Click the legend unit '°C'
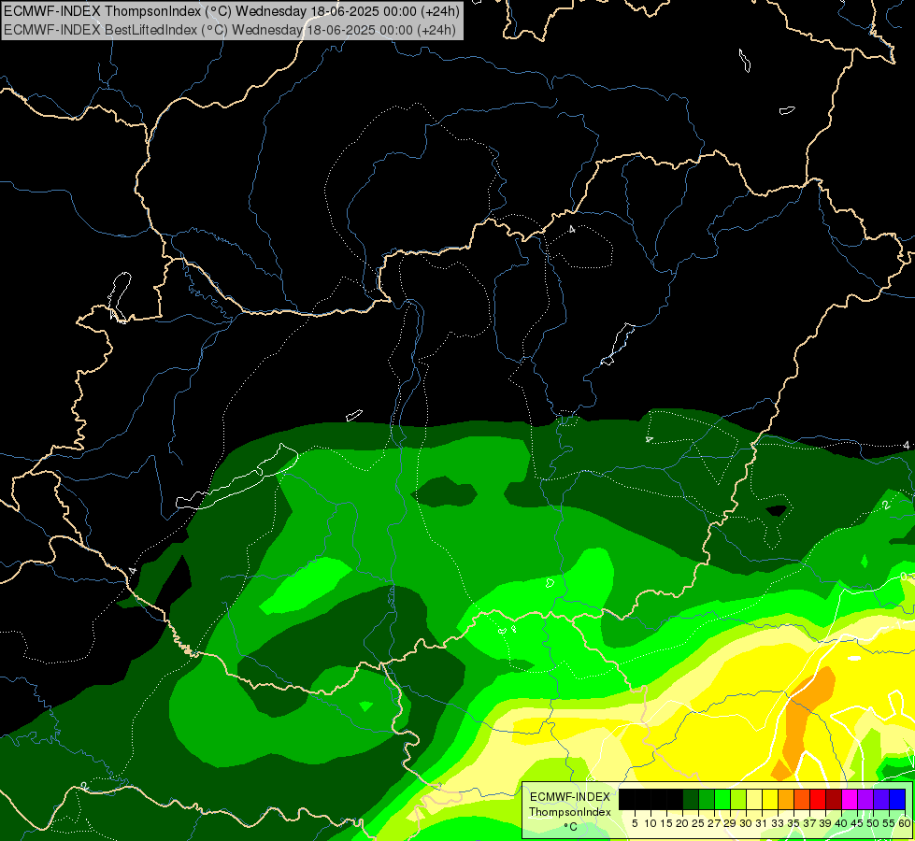 click(570, 827)
